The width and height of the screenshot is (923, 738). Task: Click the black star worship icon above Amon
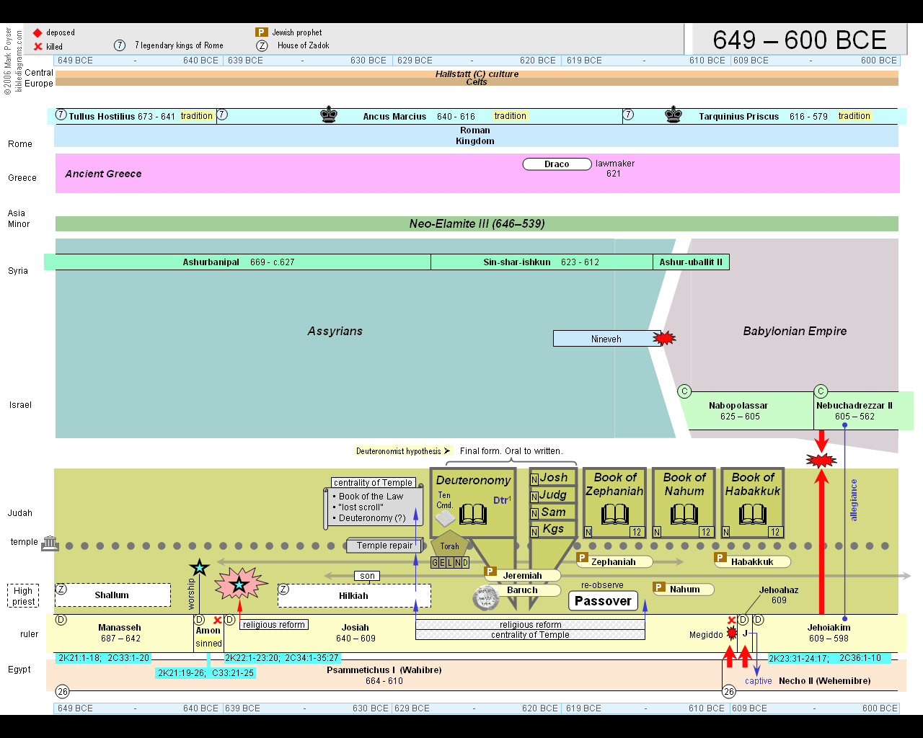pos(200,568)
